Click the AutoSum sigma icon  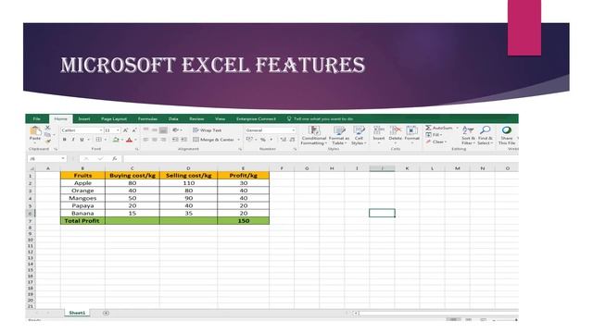pos(428,128)
